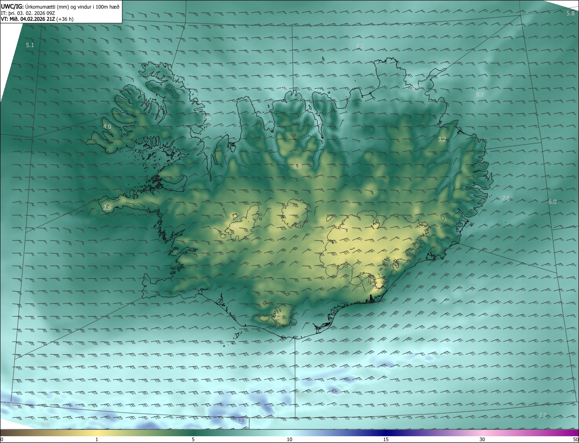The image size is (579, 443).
Task: Click the "10" tick on the color scale
Action: click(289, 439)
